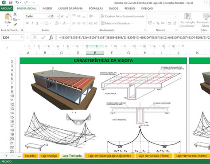The width and height of the screenshot is (210, 164).
Task: Apply fill color with paint bucket
Action: pos(57,23)
